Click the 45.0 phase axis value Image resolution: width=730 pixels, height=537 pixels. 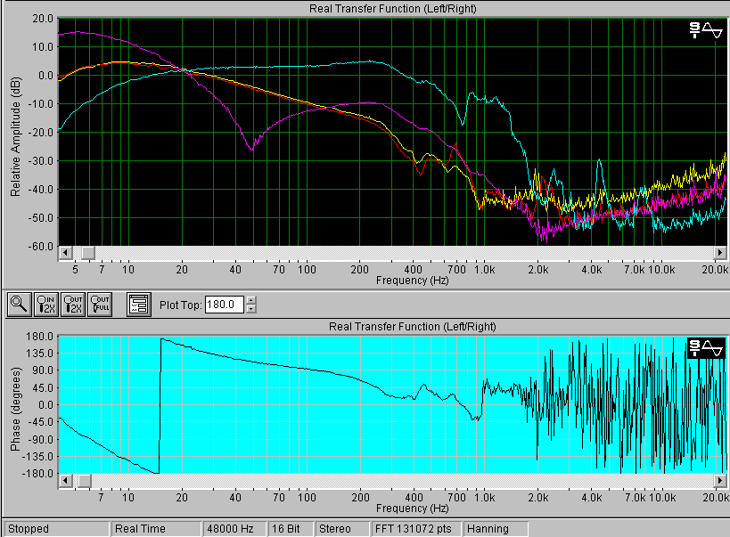point(43,387)
